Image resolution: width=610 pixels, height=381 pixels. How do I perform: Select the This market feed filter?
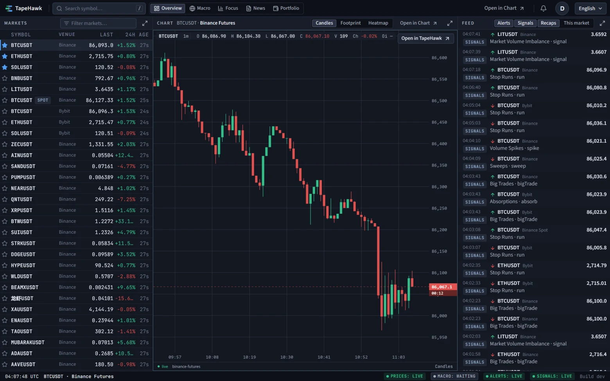(576, 23)
